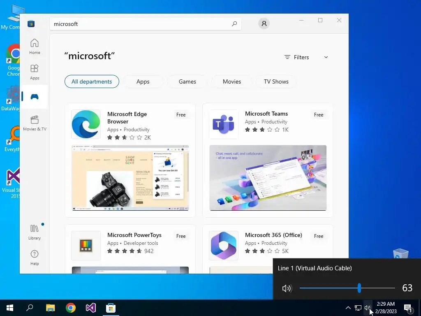Click the Microsoft Teams app icon
This screenshot has height=316, width=421.
pyautogui.click(x=224, y=124)
